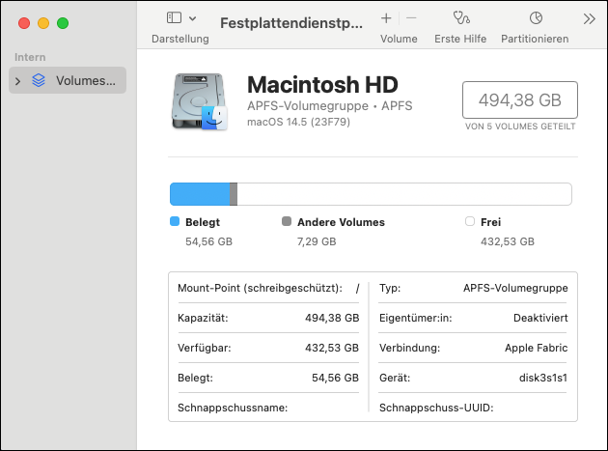The height and width of the screenshot is (451, 608).
Task: Click the Kapazität 494,38 GB table value
Action: (x=332, y=318)
